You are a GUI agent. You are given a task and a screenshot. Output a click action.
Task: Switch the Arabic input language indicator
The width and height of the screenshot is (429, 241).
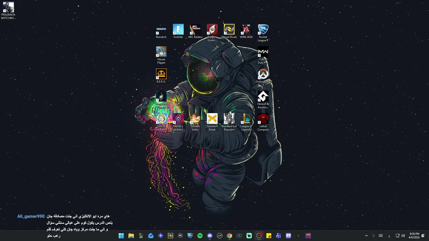pos(389,236)
